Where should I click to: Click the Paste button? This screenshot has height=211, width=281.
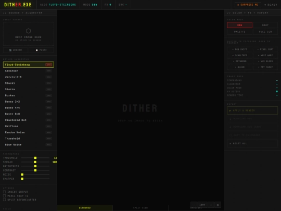pyautogui.click(x=42, y=50)
